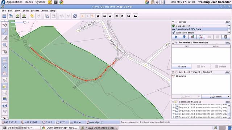This screenshot has height=130, width=232.
Task: Open the Help menu
Action: click(x=53, y=10)
